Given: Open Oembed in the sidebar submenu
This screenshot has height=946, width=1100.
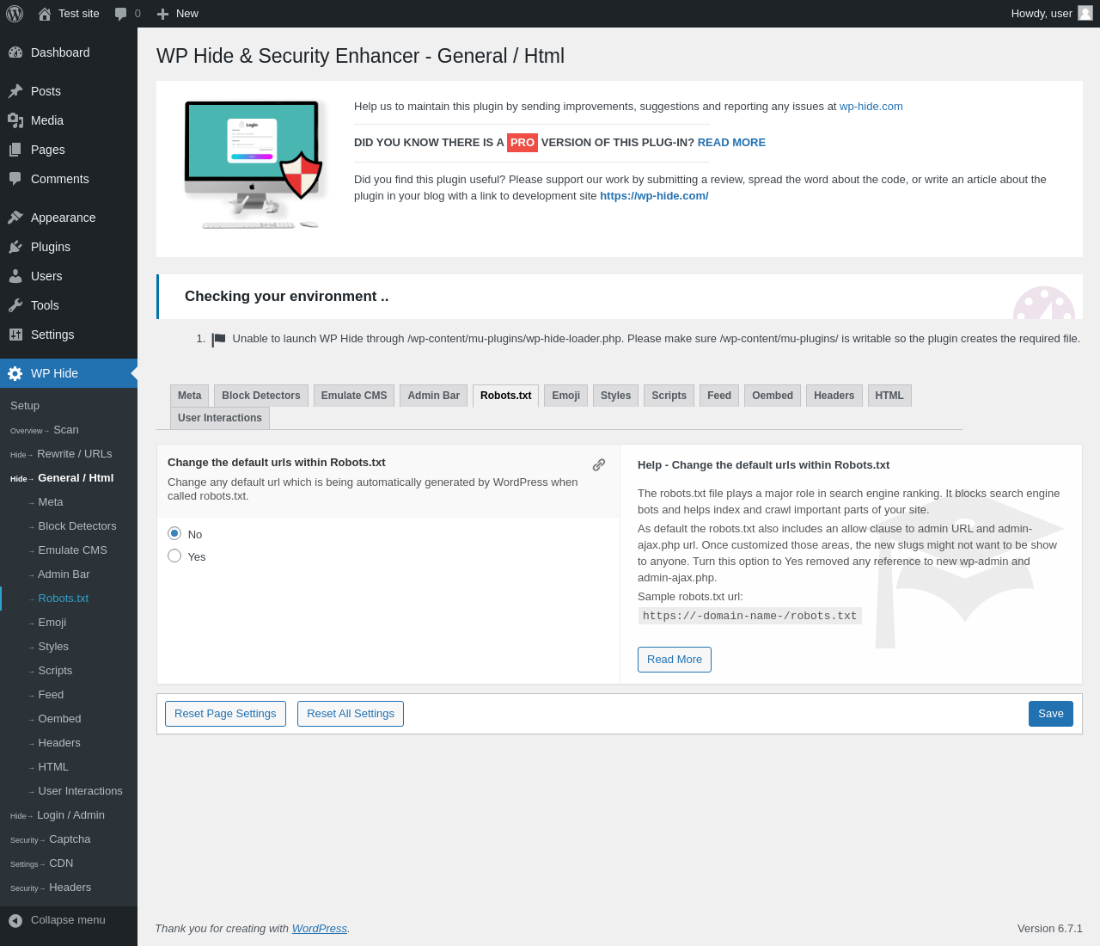Looking at the screenshot, I should point(69,719).
